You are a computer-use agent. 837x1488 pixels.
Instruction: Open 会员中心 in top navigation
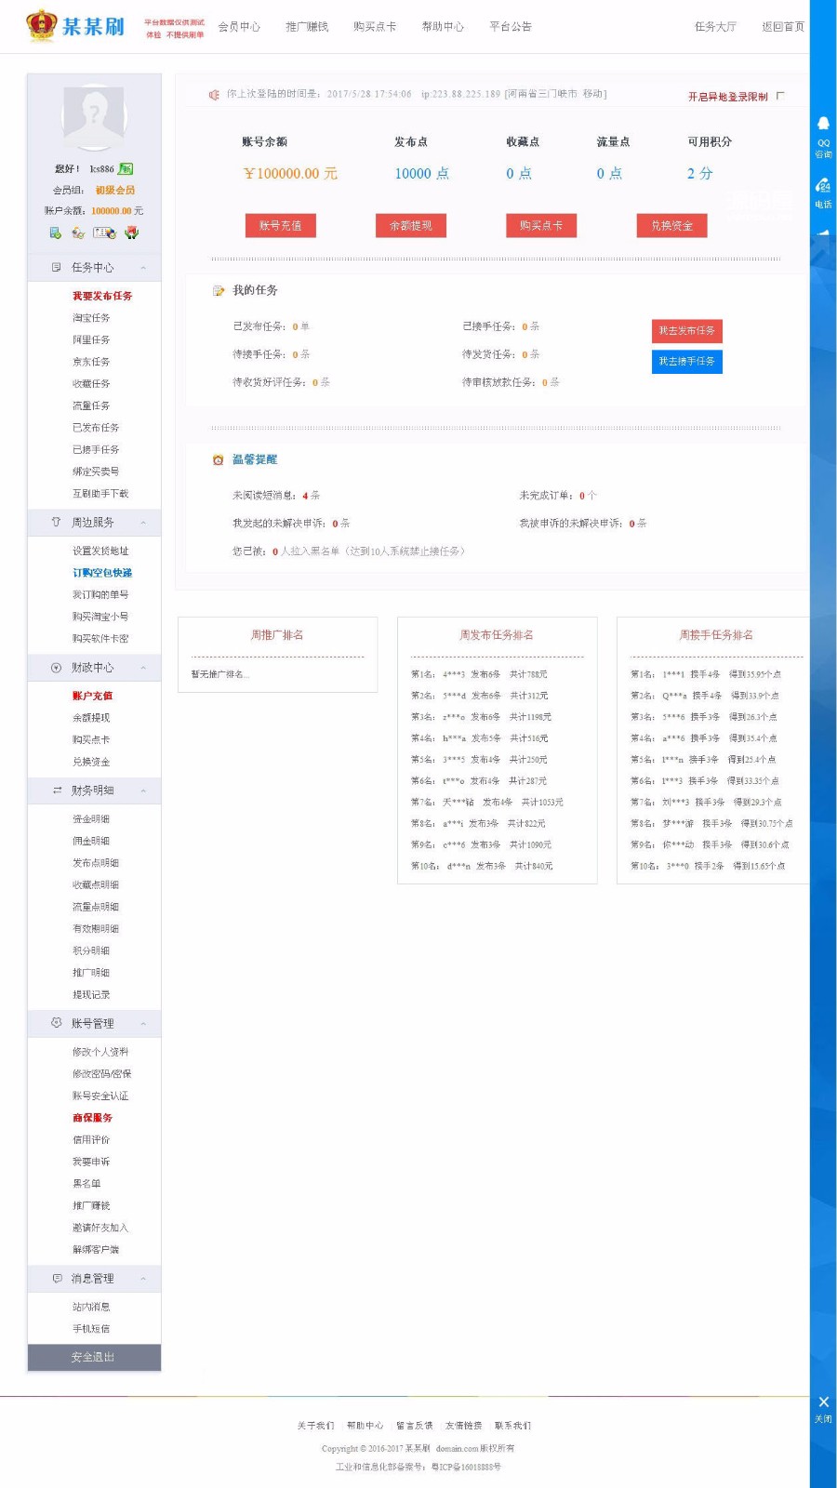[x=239, y=27]
